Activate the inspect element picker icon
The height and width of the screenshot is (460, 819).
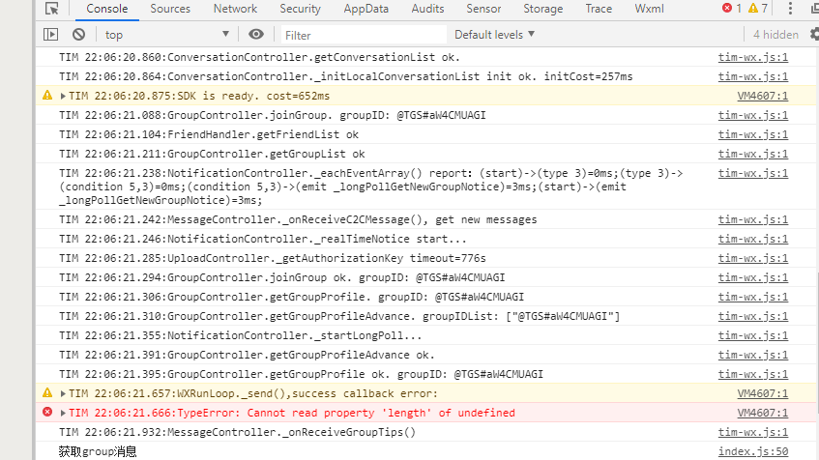pos(51,9)
